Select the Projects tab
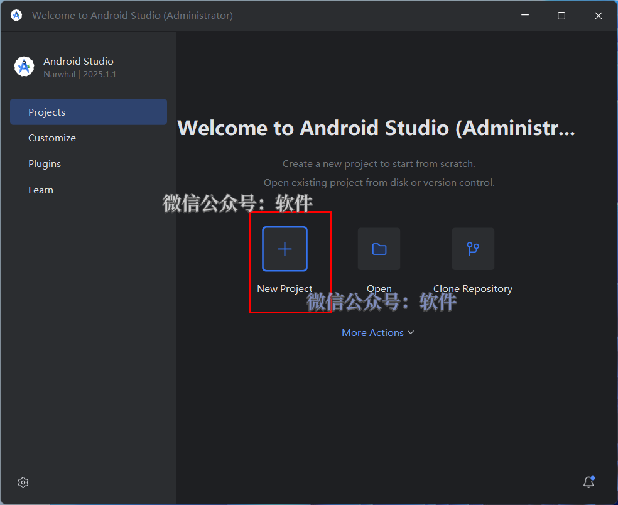This screenshot has height=505, width=618. tap(89, 112)
